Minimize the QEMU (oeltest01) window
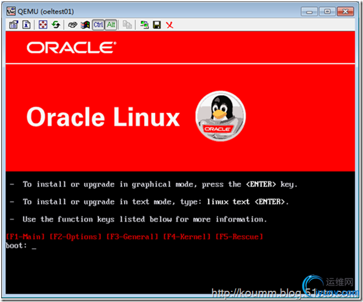The width and height of the screenshot is (363, 302). coord(309,12)
